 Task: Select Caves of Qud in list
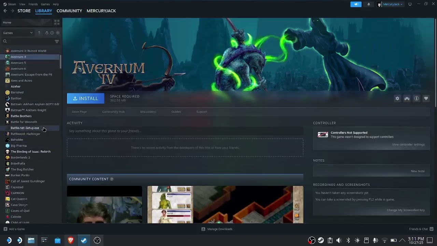tap(20, 211)
